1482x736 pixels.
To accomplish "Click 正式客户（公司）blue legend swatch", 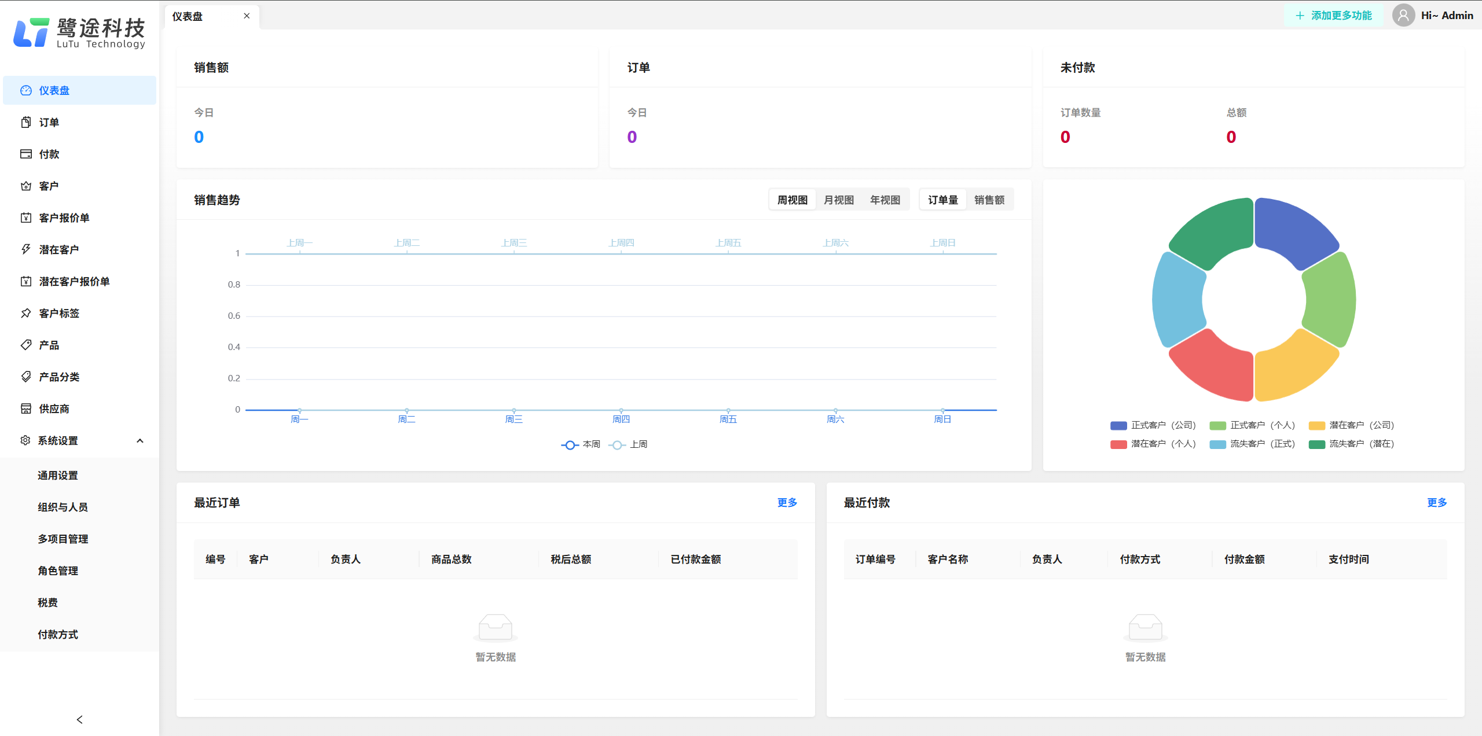I will (x=1118, y=425).
